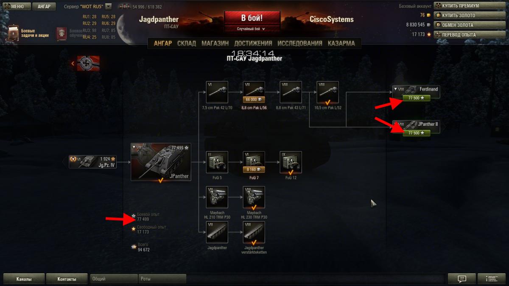
Task: Open the server WOT RU5 dropdown
Action: pos(108,7)
